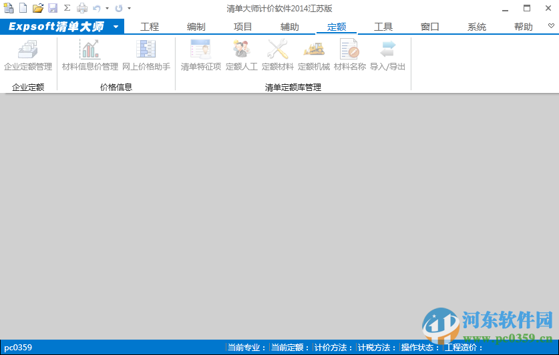Open the Expsoft清单大师 application menu
This screenshot has width=559, height=355.
(62, 26)
